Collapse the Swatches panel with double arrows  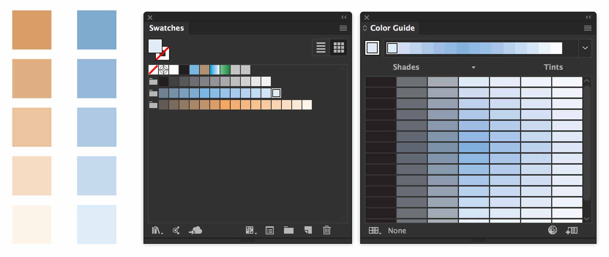[344, 17]
